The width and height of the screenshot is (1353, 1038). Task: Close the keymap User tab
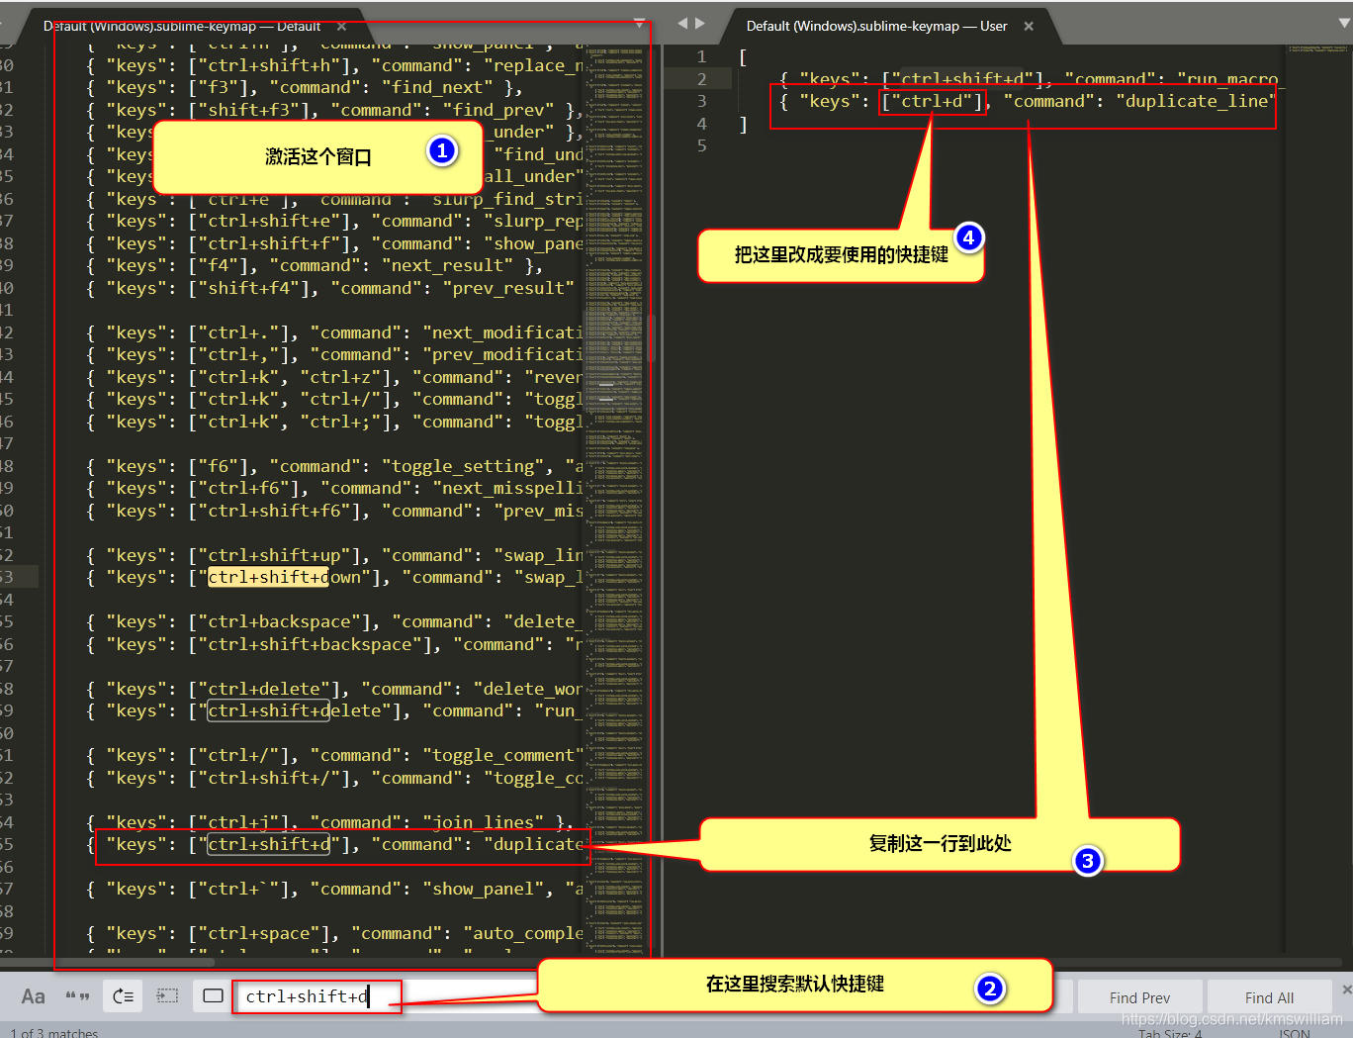pos(1029,27)
